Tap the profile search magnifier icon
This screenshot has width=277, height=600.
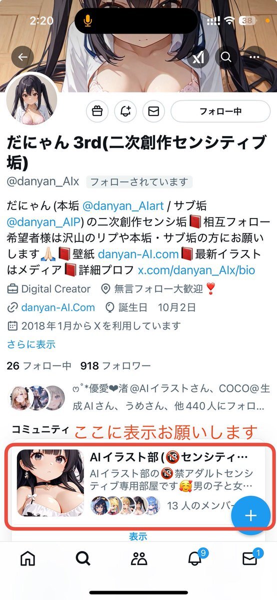pyautogui.click(x=226, y=57)
